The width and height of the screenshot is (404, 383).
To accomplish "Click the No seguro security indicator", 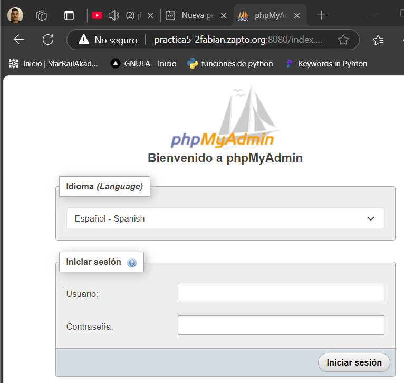I will [108, 40].
